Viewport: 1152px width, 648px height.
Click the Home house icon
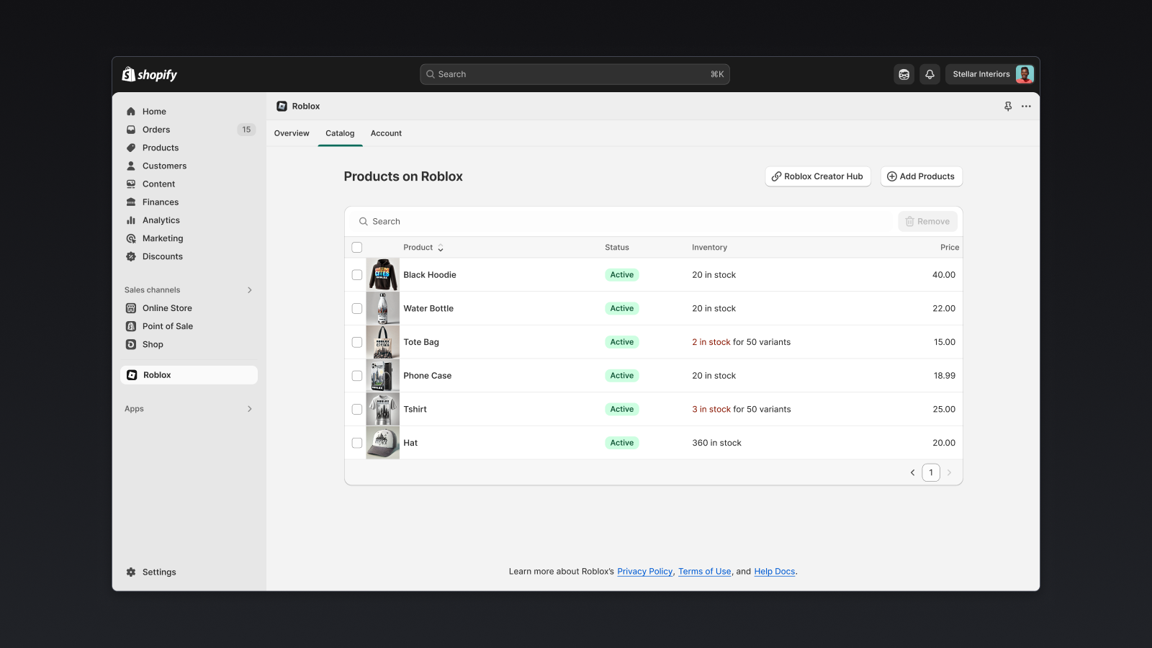(131, 112)
